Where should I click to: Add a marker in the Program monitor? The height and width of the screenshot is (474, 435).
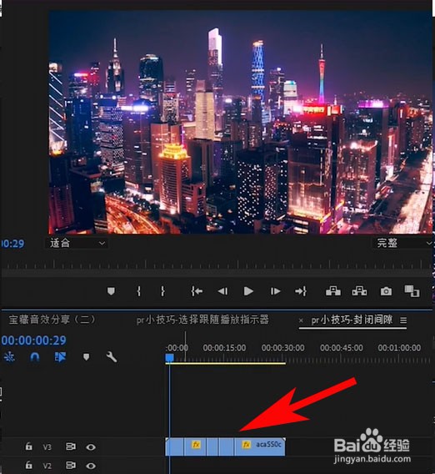(x=111, y=291)
